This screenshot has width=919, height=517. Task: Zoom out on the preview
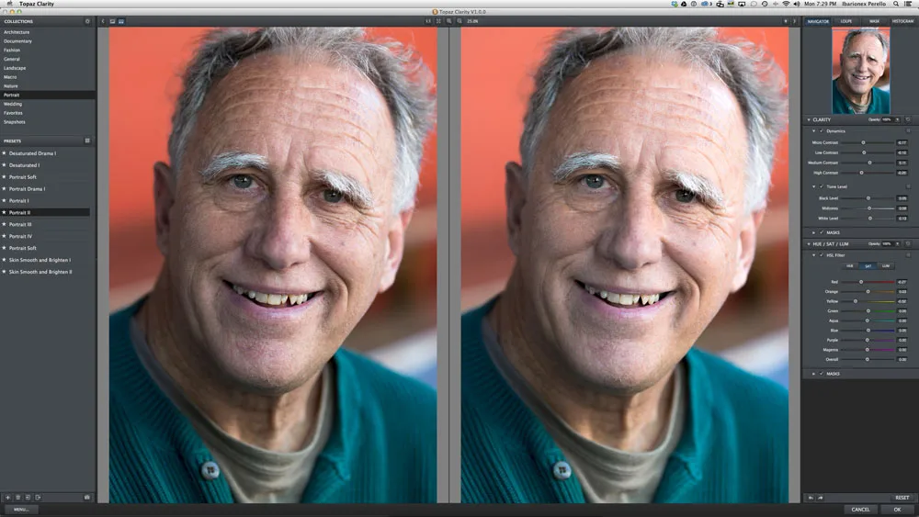[x=459, y=21]
